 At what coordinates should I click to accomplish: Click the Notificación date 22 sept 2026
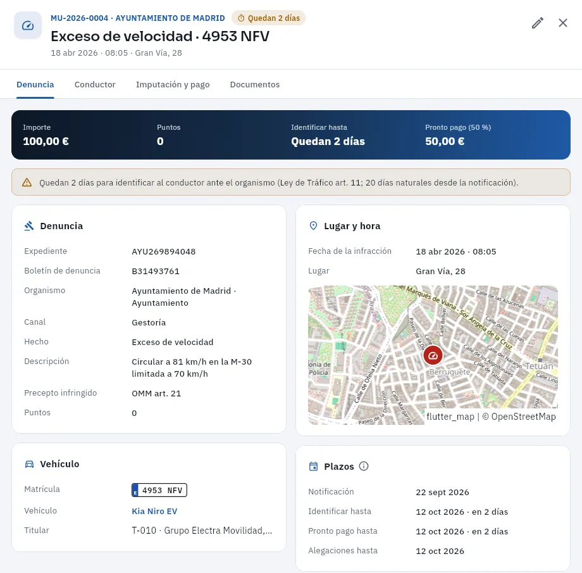click(442, 493)
